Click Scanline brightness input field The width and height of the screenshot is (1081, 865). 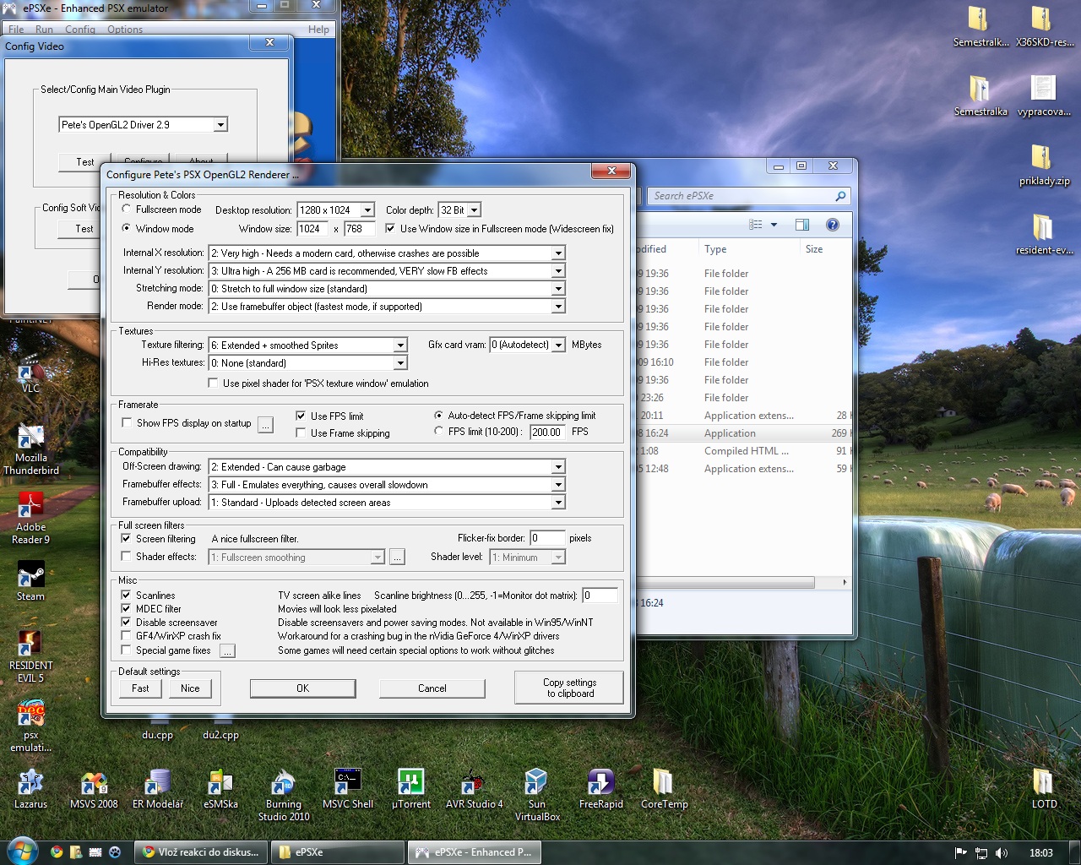click(x=600, y=595)
